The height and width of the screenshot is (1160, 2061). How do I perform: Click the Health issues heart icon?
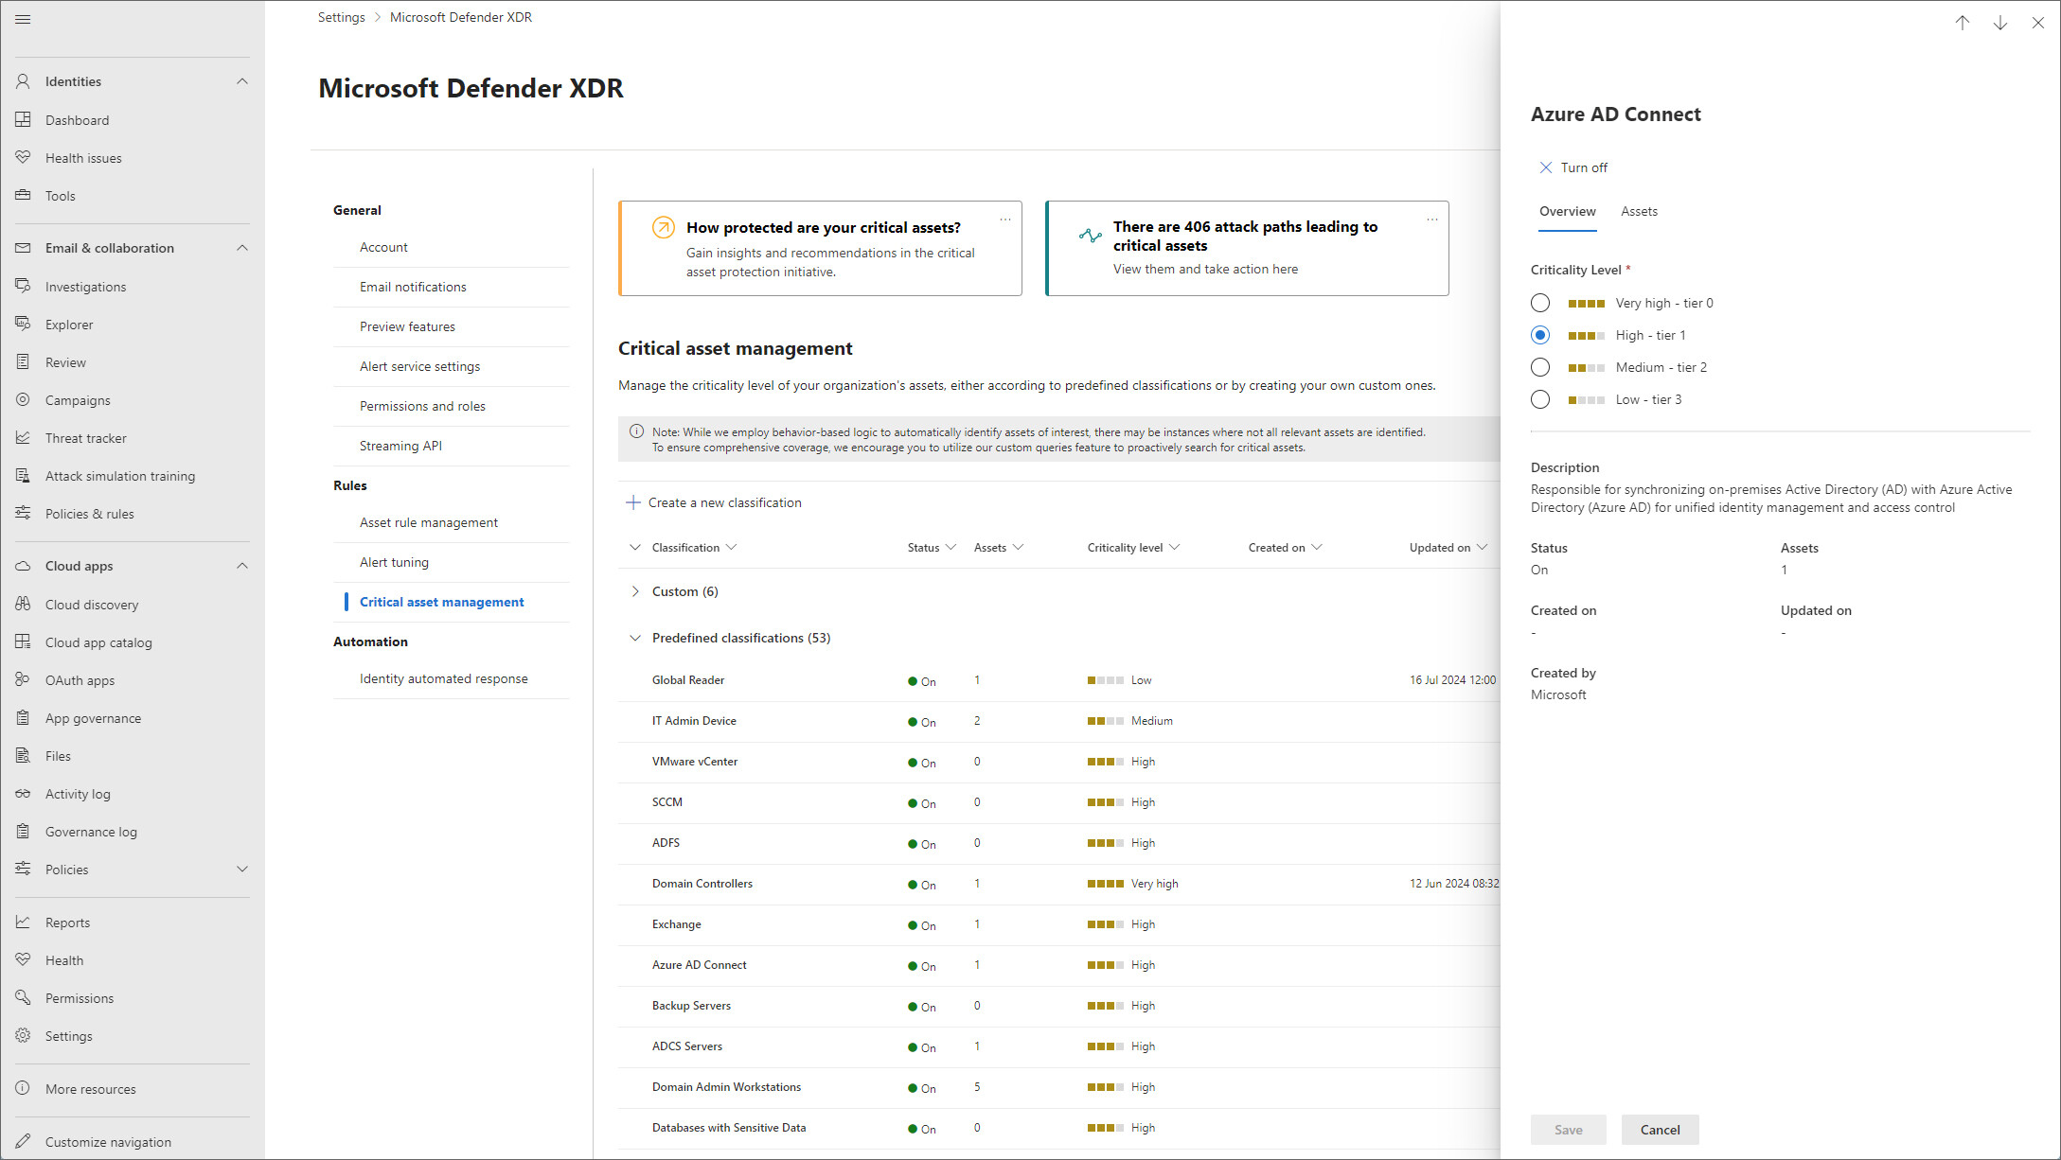point(23,158)
